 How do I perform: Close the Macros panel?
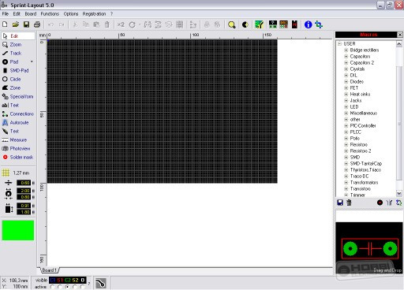[400, 35]
